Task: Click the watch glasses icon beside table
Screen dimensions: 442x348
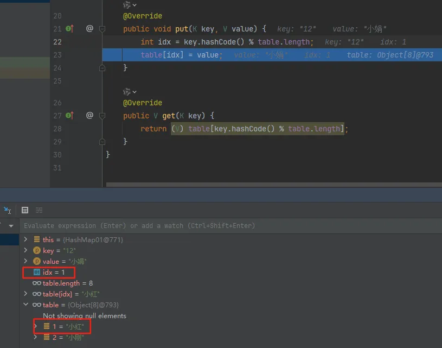Action: point(37,305)
